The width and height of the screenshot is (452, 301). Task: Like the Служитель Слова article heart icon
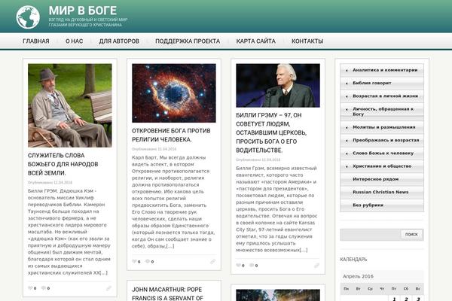[x=30, y=288]
